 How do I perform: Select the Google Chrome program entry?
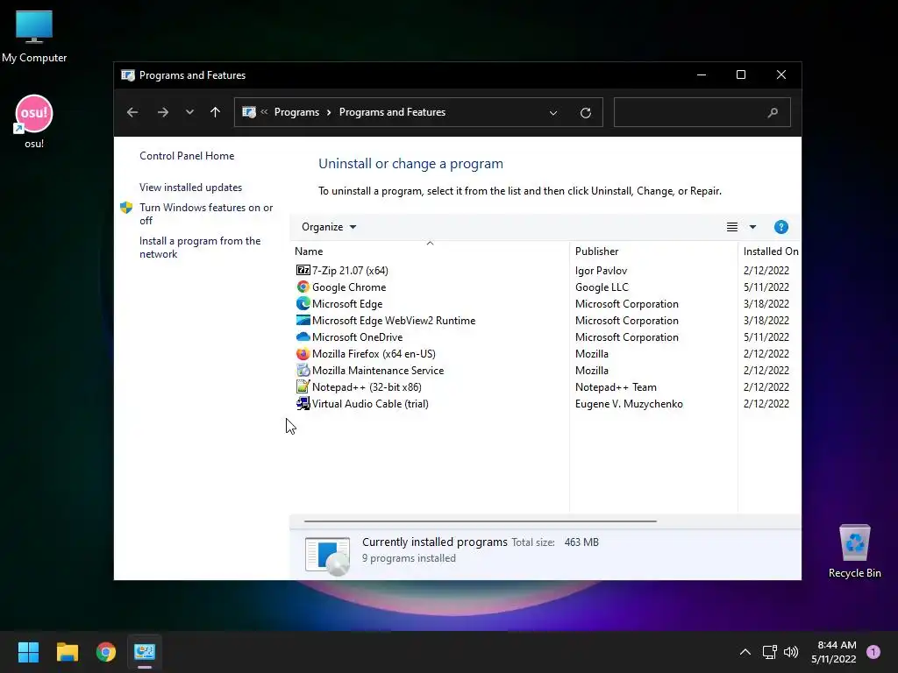coord(349,287)
